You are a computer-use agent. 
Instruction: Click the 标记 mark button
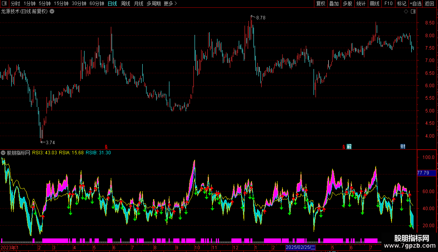(x=402, y=3)
